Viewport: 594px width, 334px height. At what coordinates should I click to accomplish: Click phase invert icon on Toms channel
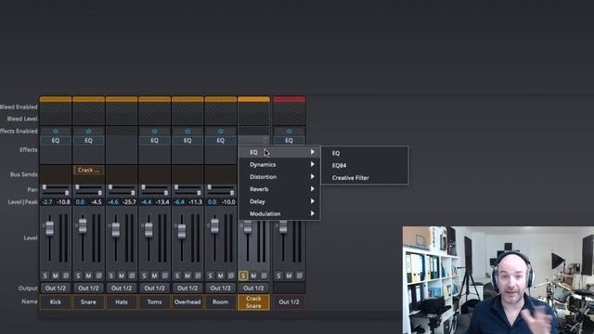click(165, 276)
